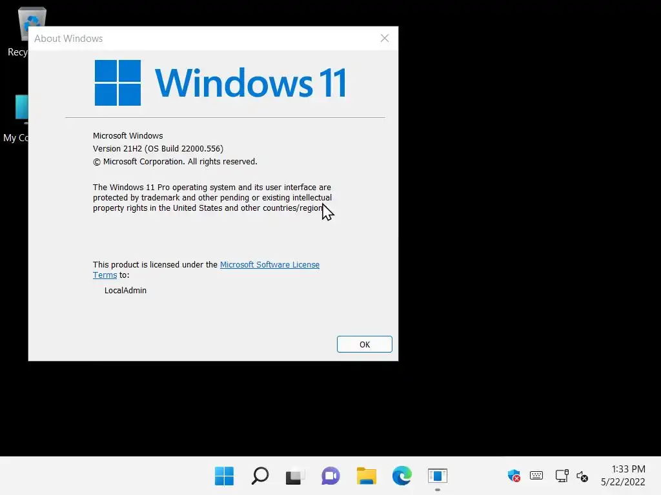This screenshot has height=495, width=661.
Task: Click the Microsoft Corporation copyright line
Action: click(175, 162)
